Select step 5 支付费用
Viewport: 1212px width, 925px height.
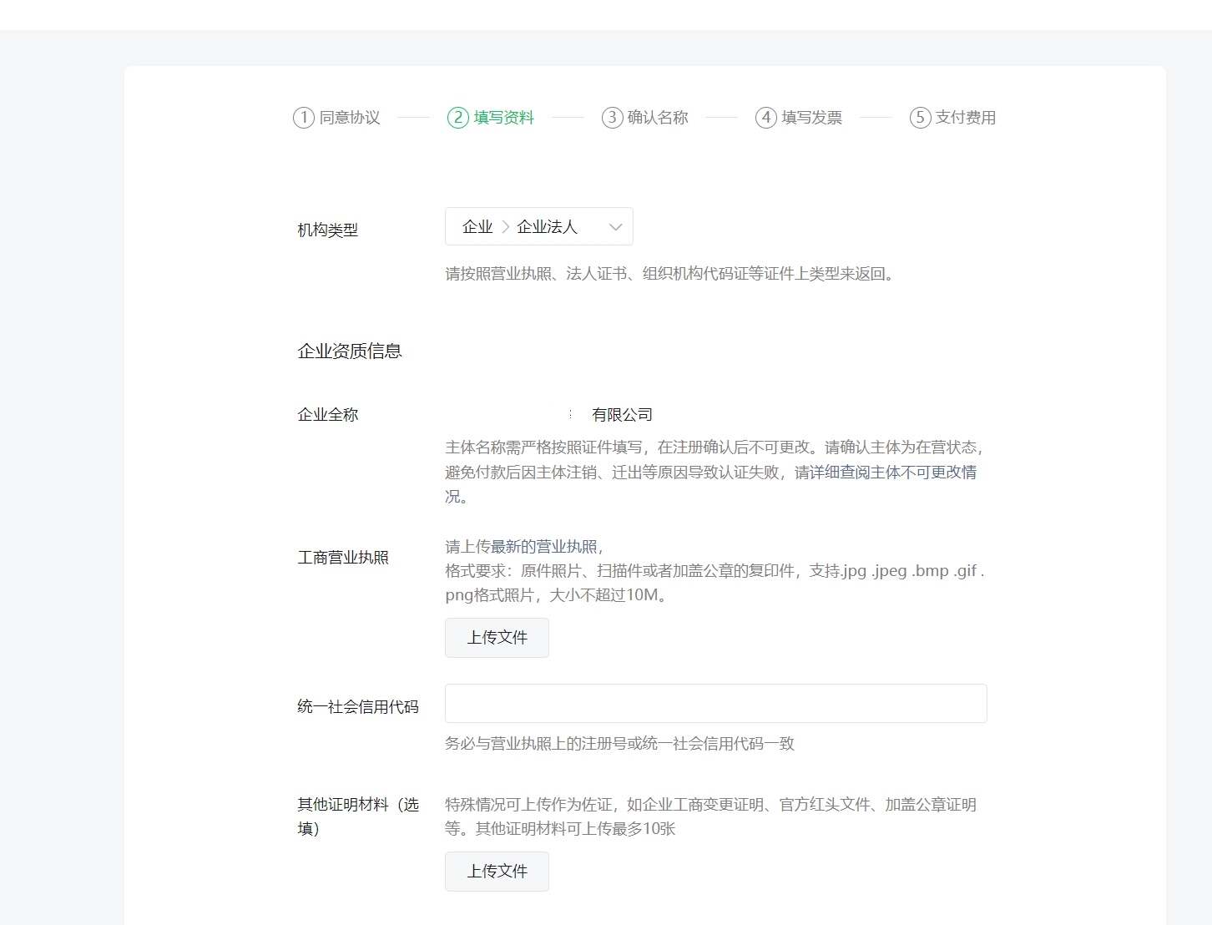click(953, 118)
